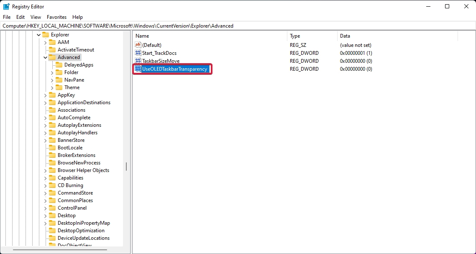
Task: Open the View menu
Action: pos(35,17)
